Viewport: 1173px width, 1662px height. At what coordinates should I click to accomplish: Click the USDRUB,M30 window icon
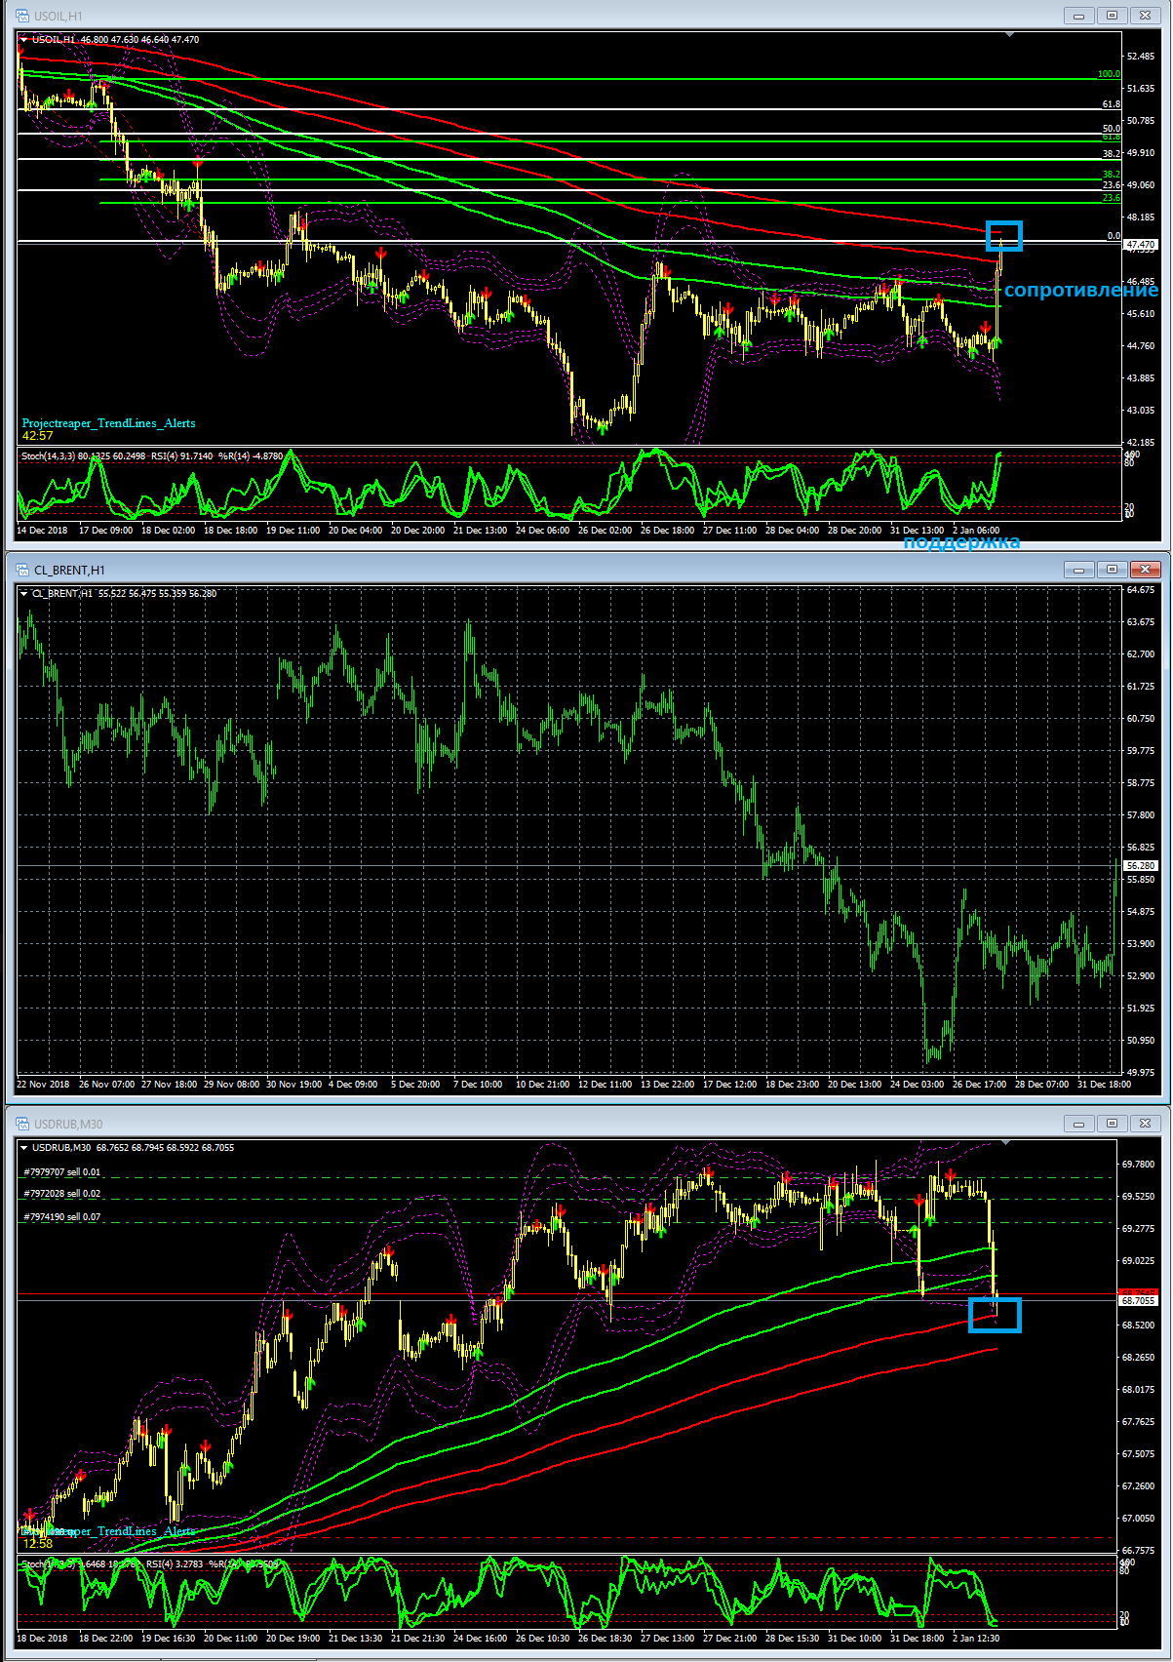click(22, 1124)
